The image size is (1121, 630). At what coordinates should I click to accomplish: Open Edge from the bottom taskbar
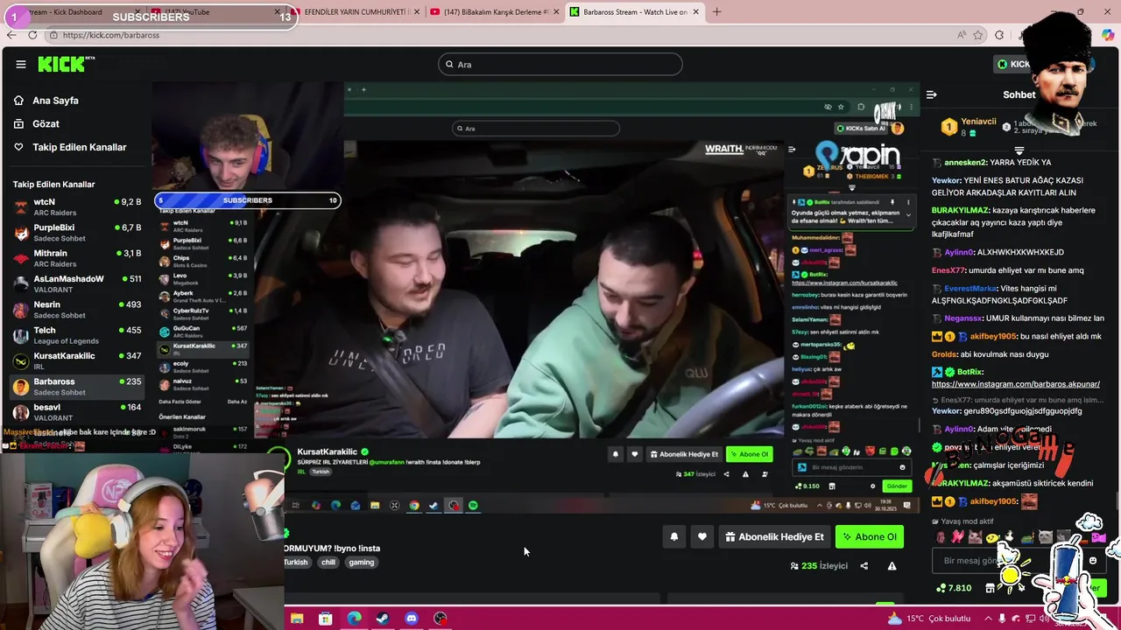(354, 619)
